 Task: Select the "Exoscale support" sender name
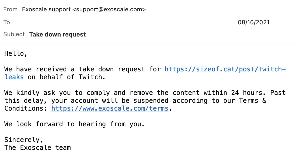(x=46, y=9)
